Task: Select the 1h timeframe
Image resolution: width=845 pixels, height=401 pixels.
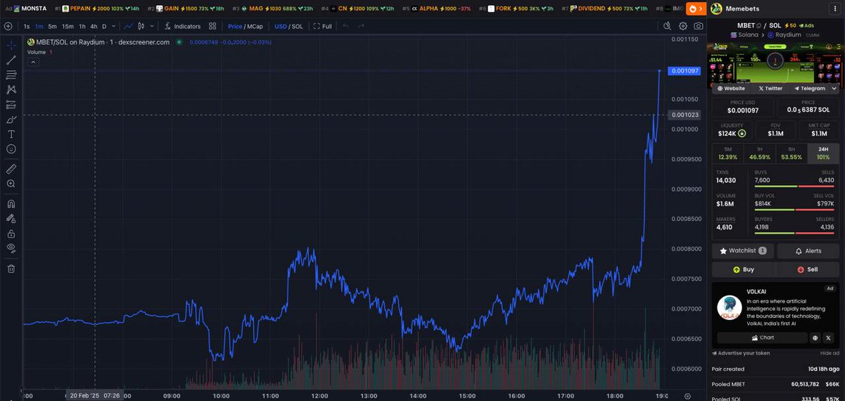Action: click(82, 26)
